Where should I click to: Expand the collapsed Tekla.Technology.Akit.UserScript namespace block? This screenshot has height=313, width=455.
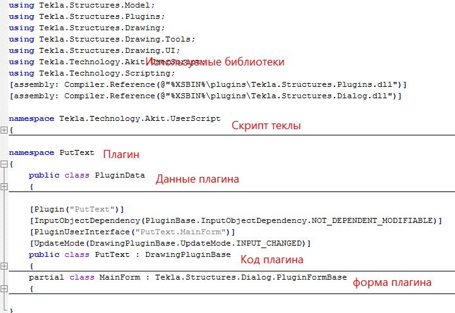tap(4, 130)
